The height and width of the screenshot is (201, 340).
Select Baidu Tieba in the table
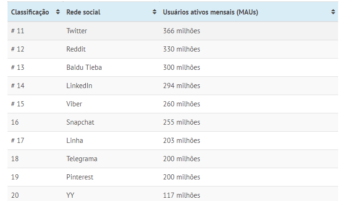coord(84,67)
